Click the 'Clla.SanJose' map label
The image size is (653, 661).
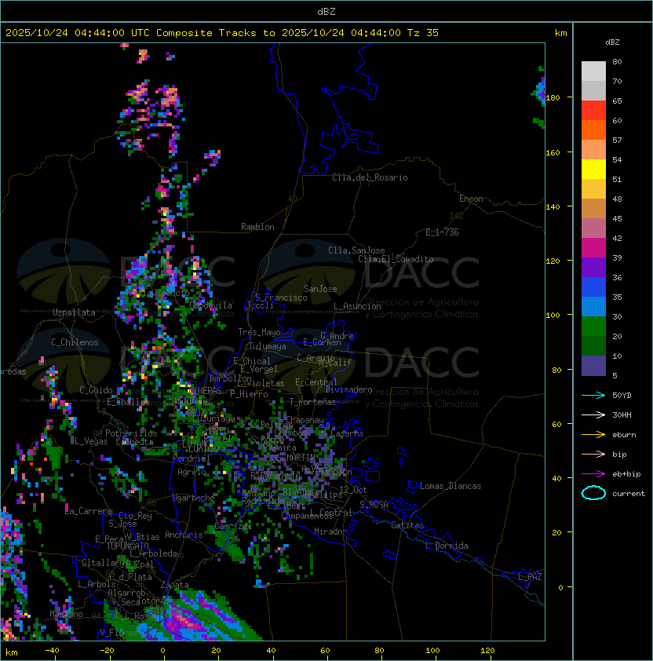point(356,250)
